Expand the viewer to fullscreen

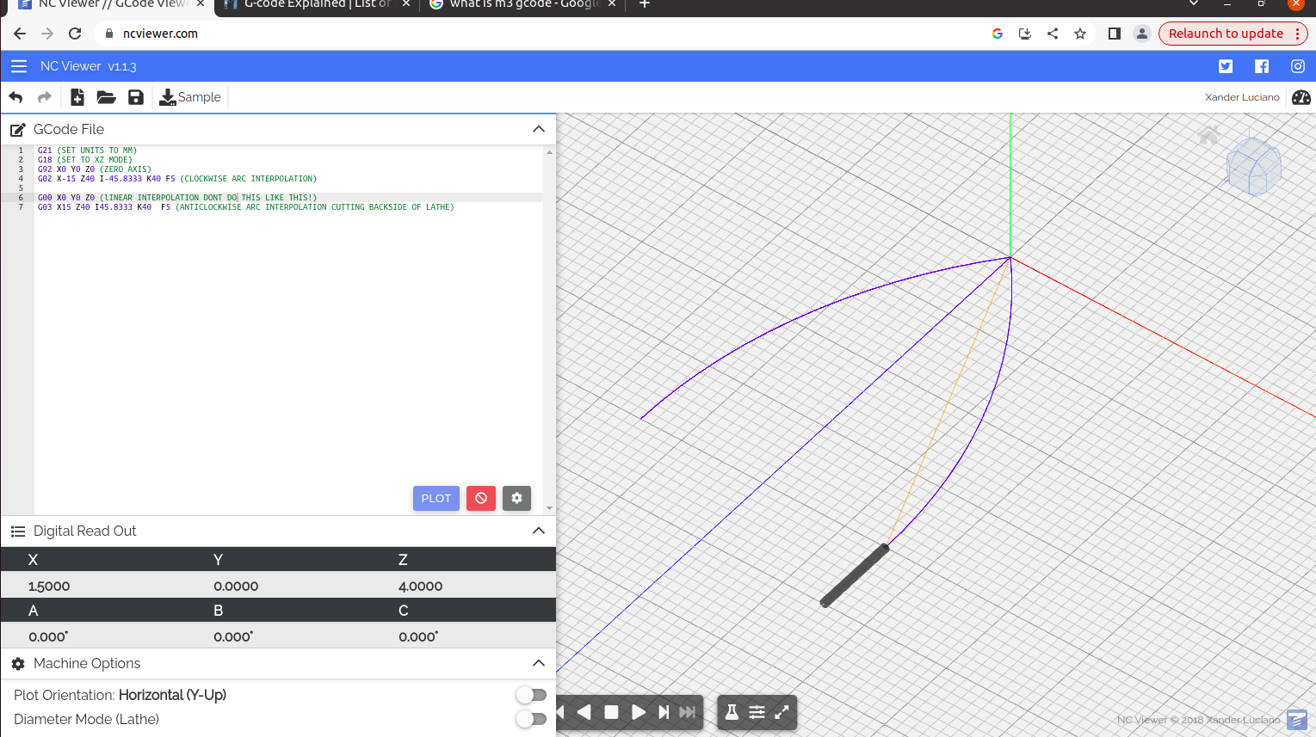[x=782, y=712]
